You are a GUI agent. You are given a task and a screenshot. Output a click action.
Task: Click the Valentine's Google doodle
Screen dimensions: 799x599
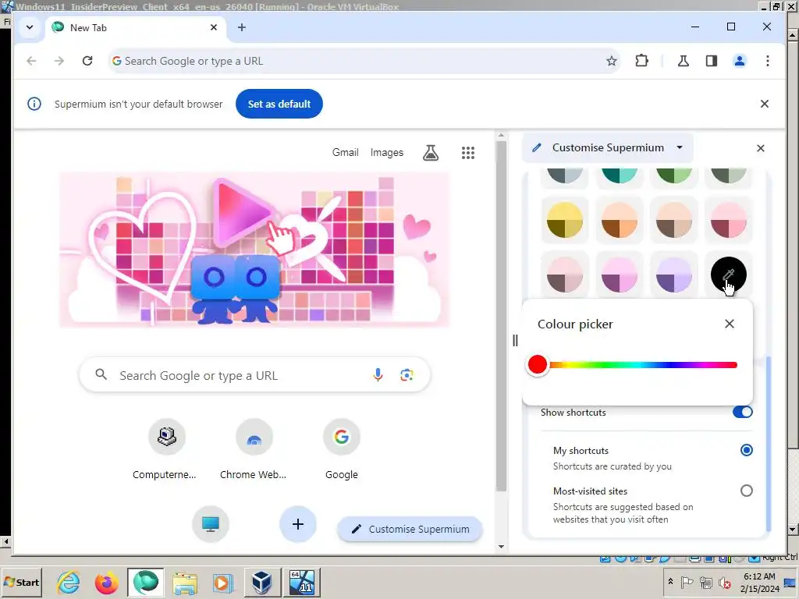pos(255,250)
